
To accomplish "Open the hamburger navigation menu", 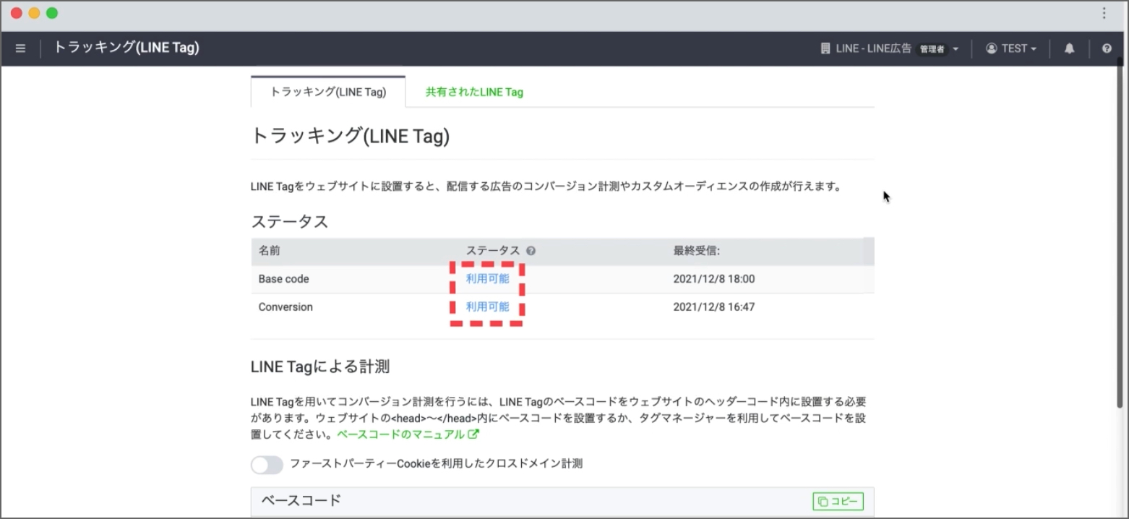I will 20,48.
